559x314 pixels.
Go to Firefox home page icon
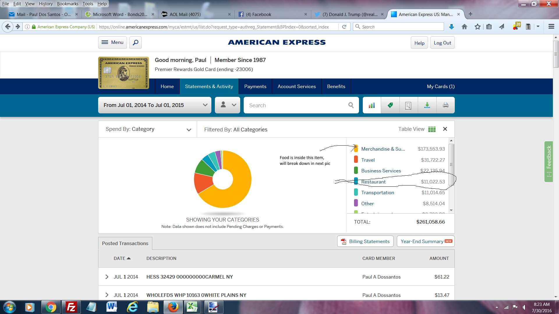pos(464,27)
